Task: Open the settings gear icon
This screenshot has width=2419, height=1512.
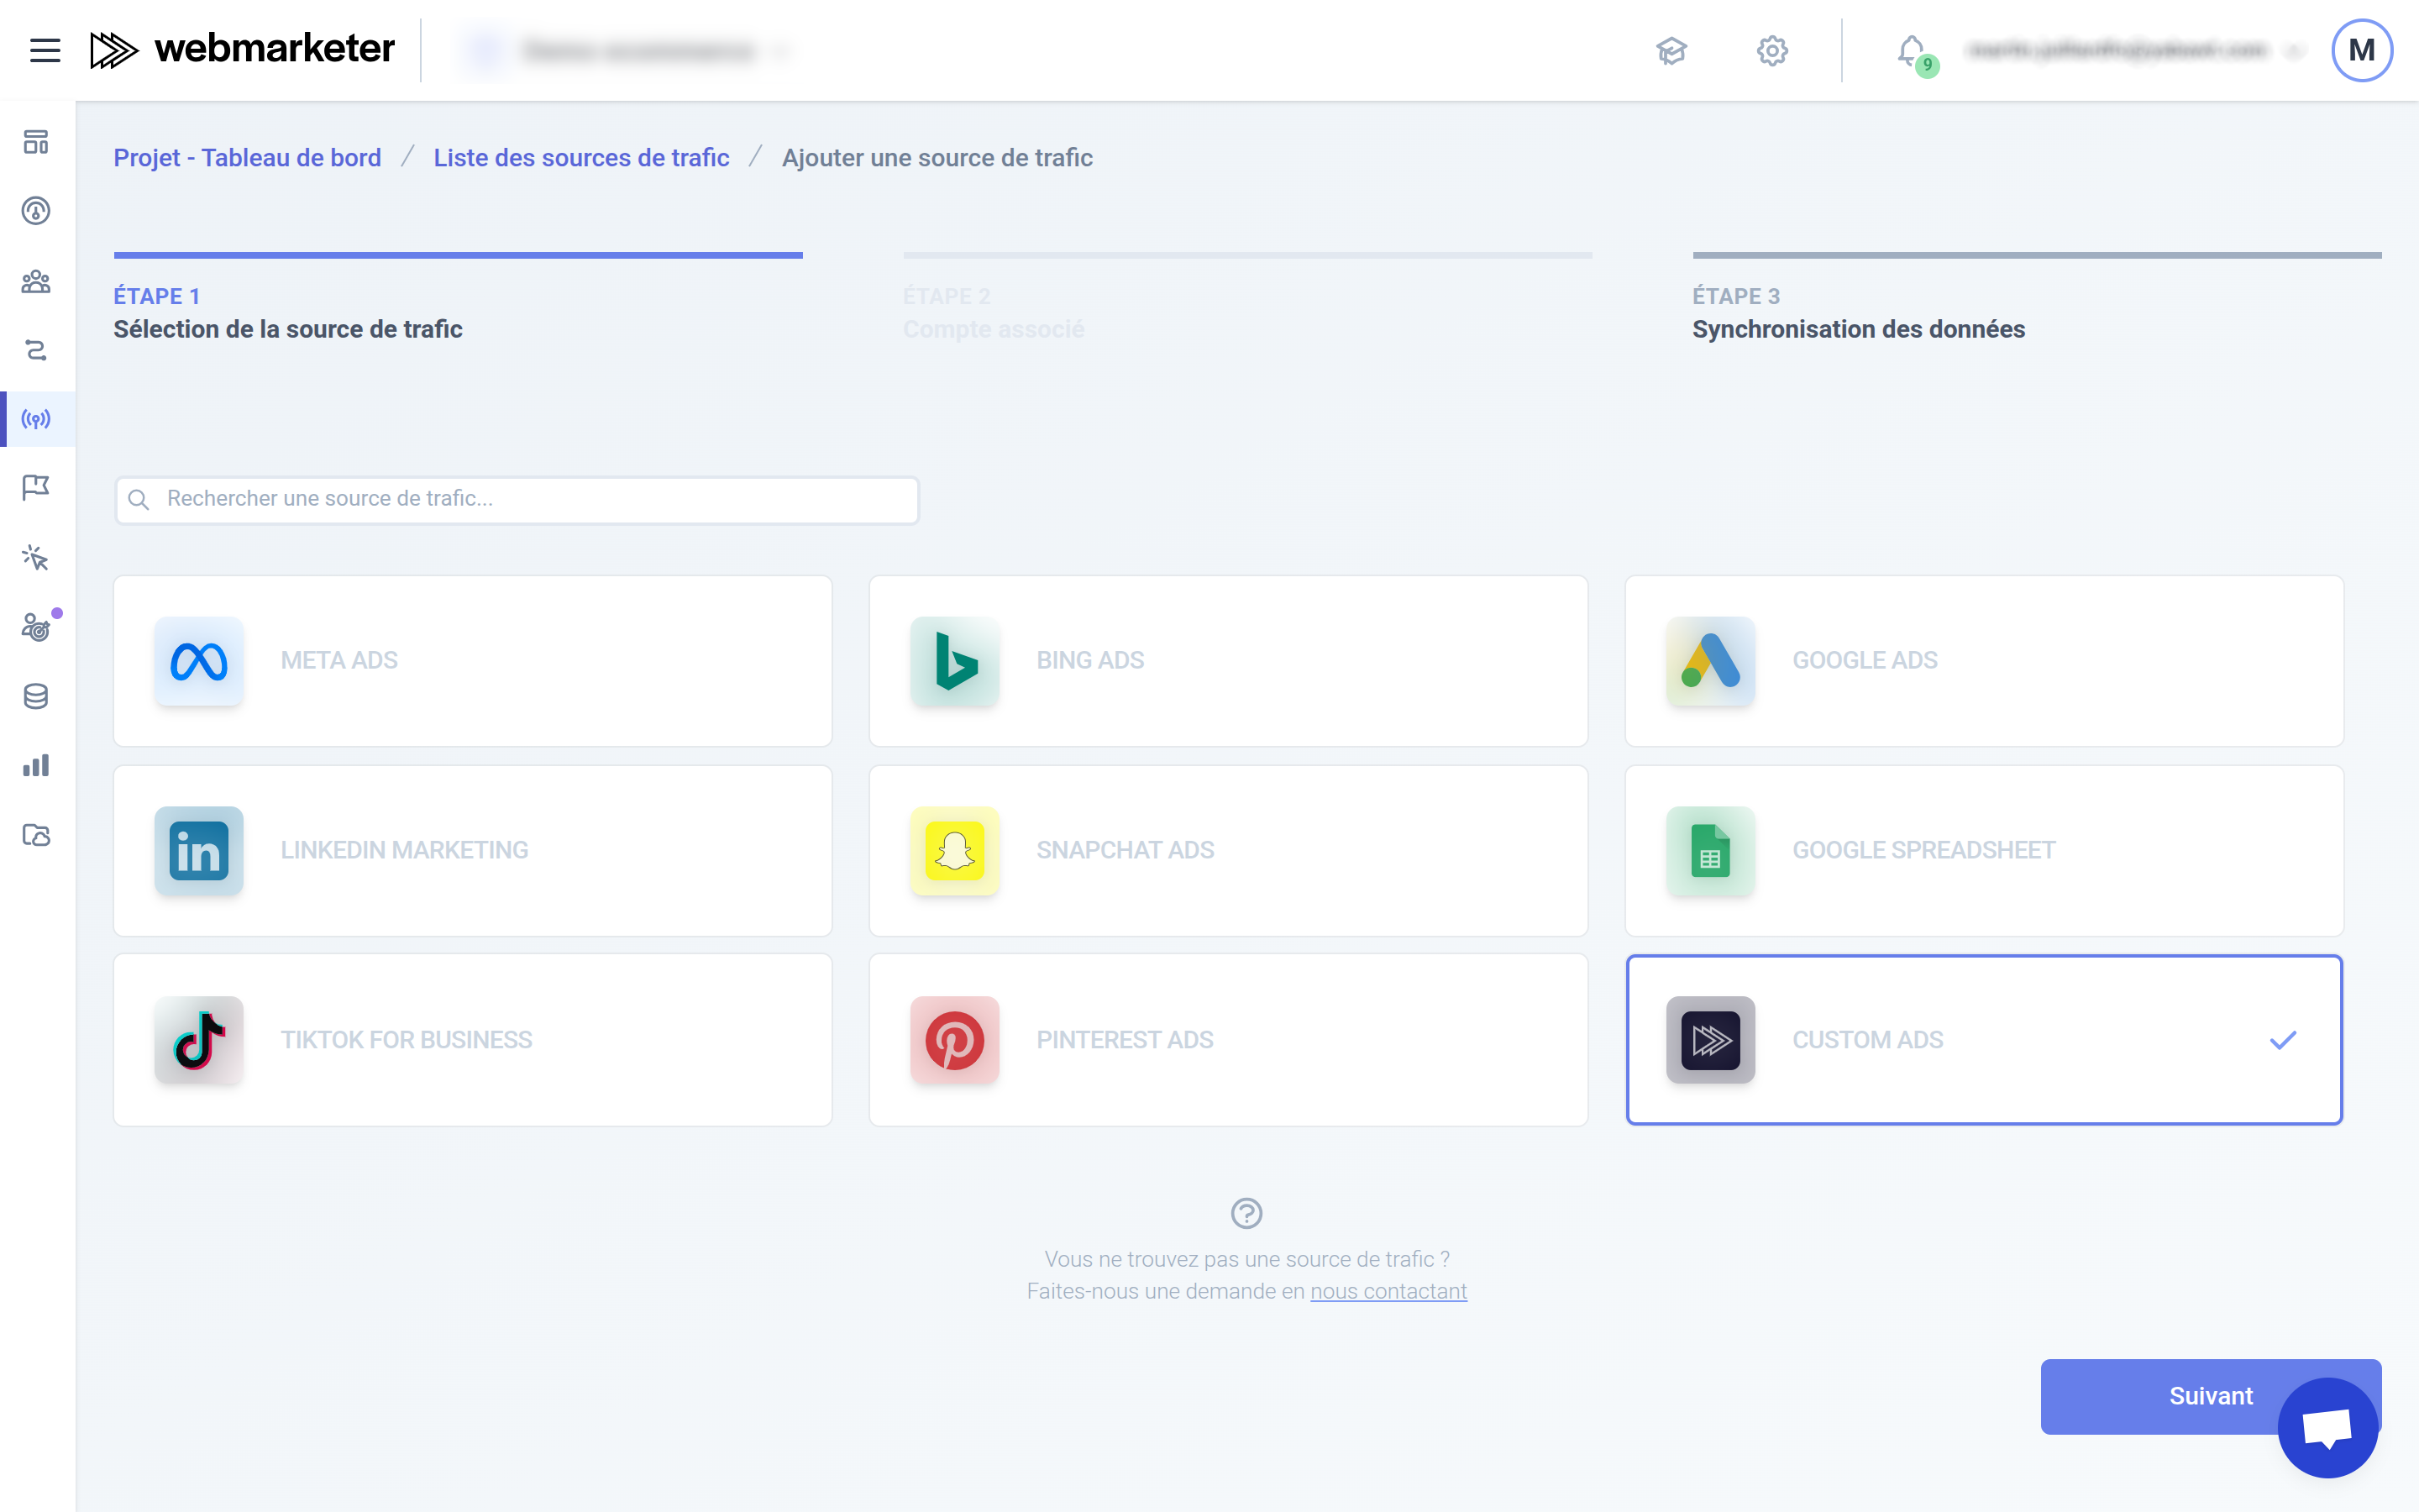Action: pyautogui.click(x=1772, y=50)
